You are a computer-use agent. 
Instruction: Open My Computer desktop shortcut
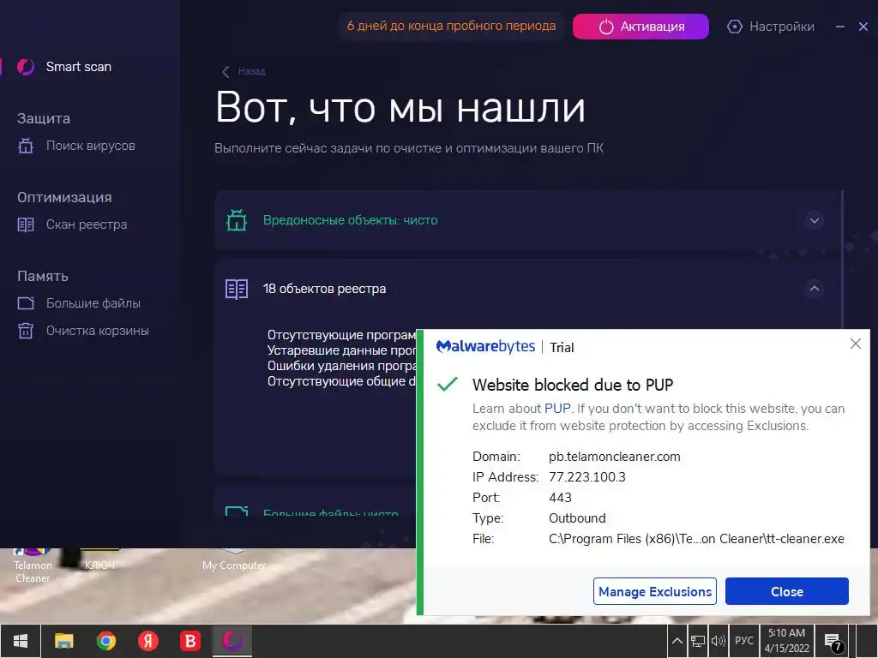[234, 560]
